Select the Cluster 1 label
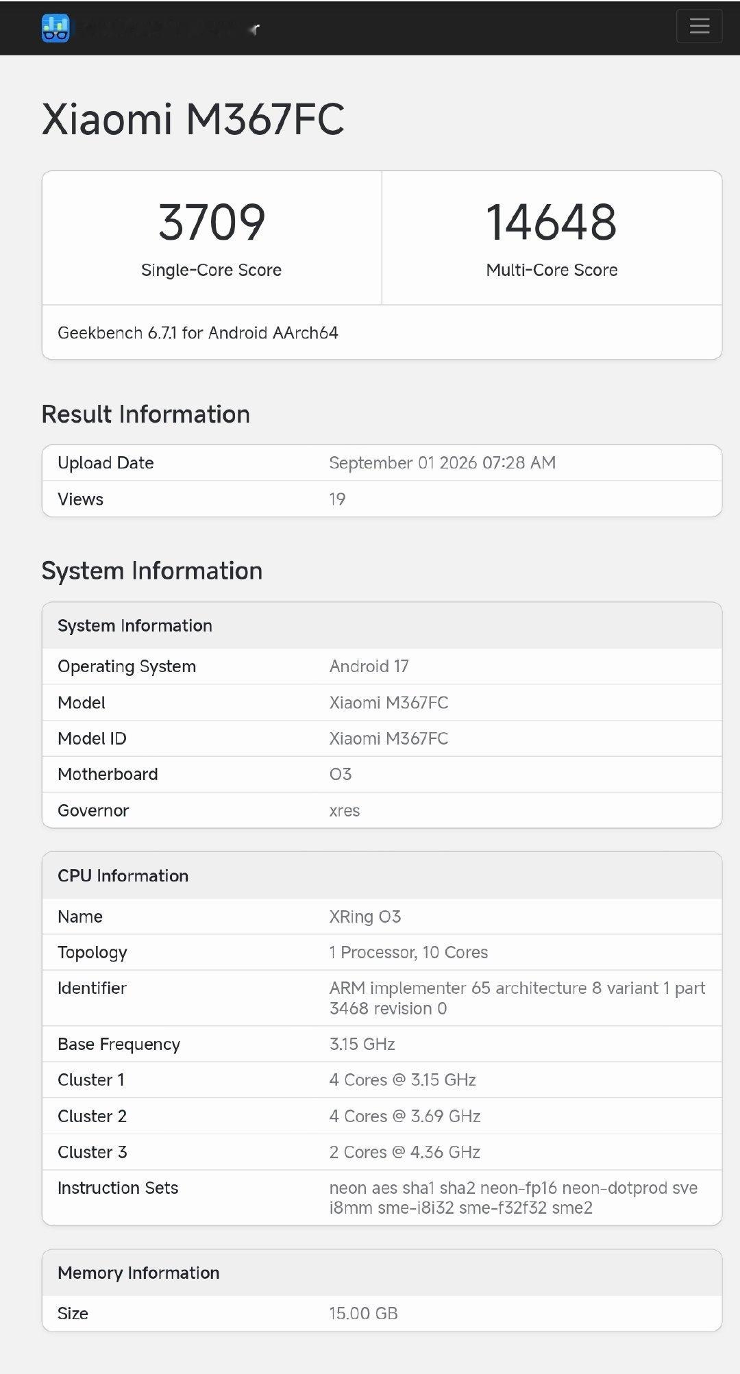This screenshot has width=740, height=1374. (91, 1080)
